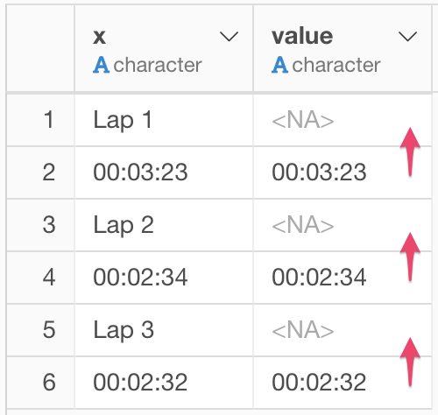Select the Lap 1 cell
This screenshot has height=415, width=438.
(x=164, y=120)
